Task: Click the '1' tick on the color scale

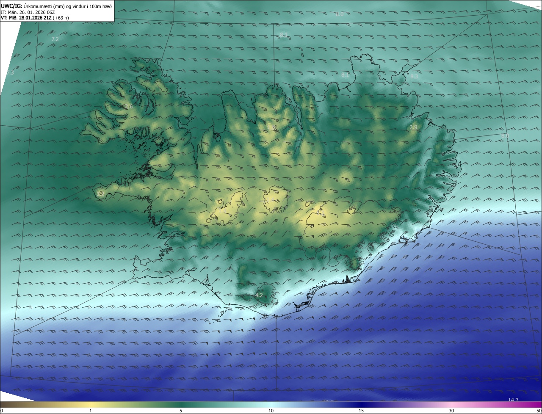Action: pos(91,411)
